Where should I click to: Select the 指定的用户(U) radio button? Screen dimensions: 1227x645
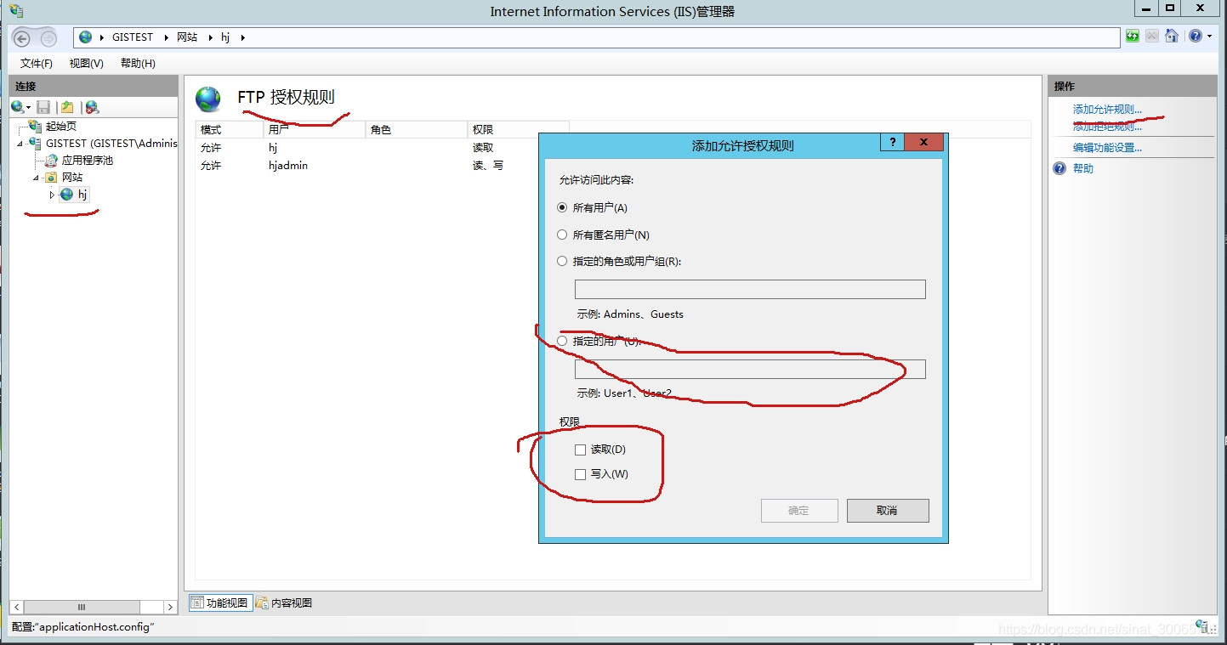(x=561, y=341)
